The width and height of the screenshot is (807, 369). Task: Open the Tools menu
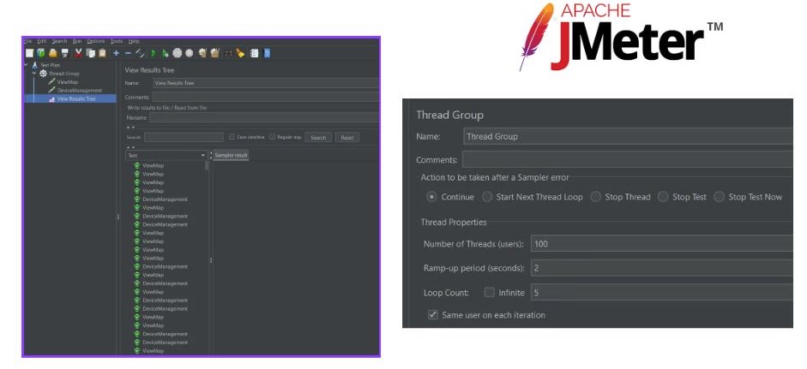tap(117, 41)
